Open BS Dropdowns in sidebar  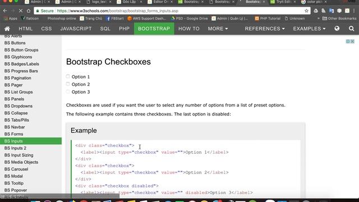19,106
